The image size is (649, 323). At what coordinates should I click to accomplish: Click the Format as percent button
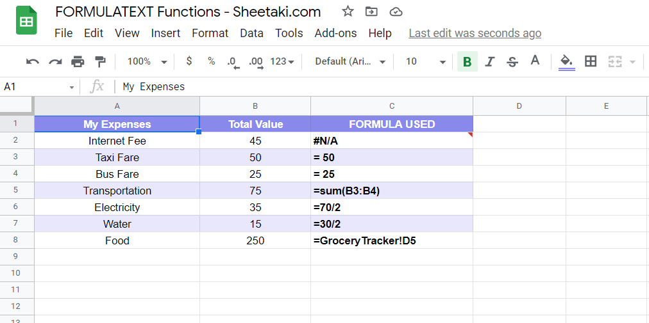(211, 61)
